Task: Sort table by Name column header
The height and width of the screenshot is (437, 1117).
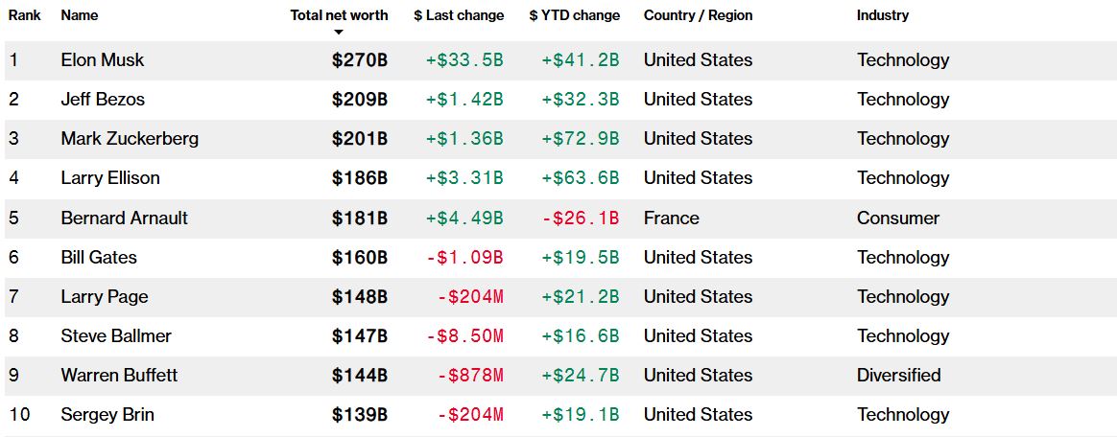Action: pos(79,15)
